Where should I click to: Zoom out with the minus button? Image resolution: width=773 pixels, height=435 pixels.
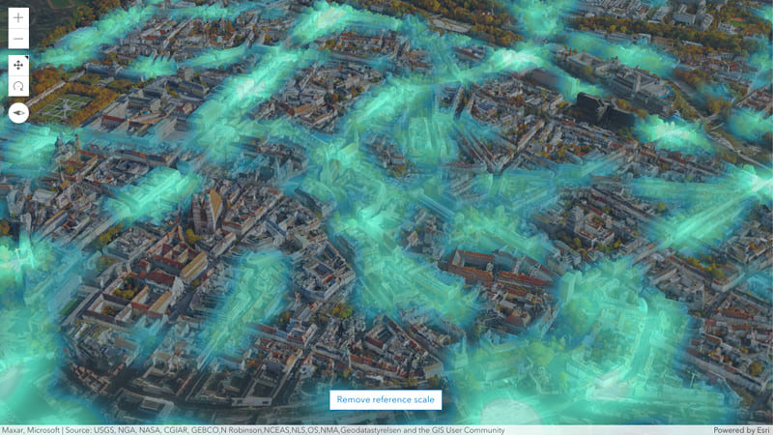(18, 39)
